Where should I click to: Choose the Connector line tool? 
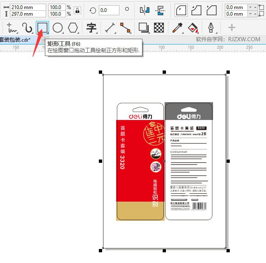click(x=125, y=28)
